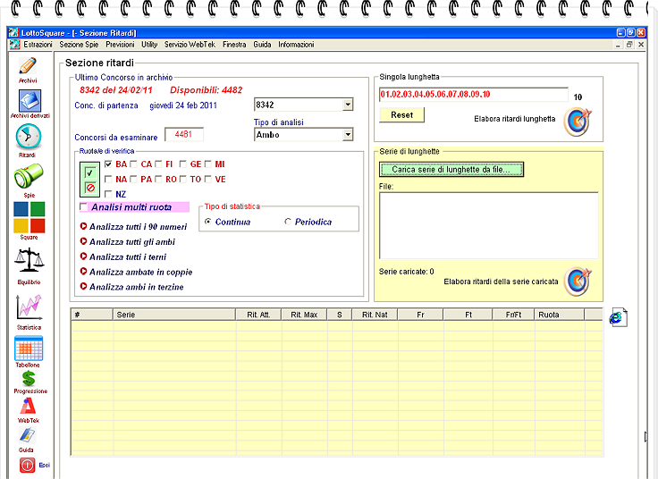Click the Rit. Att. column header
The height and width of the screenshot is (479, 658).
[258, 315]
